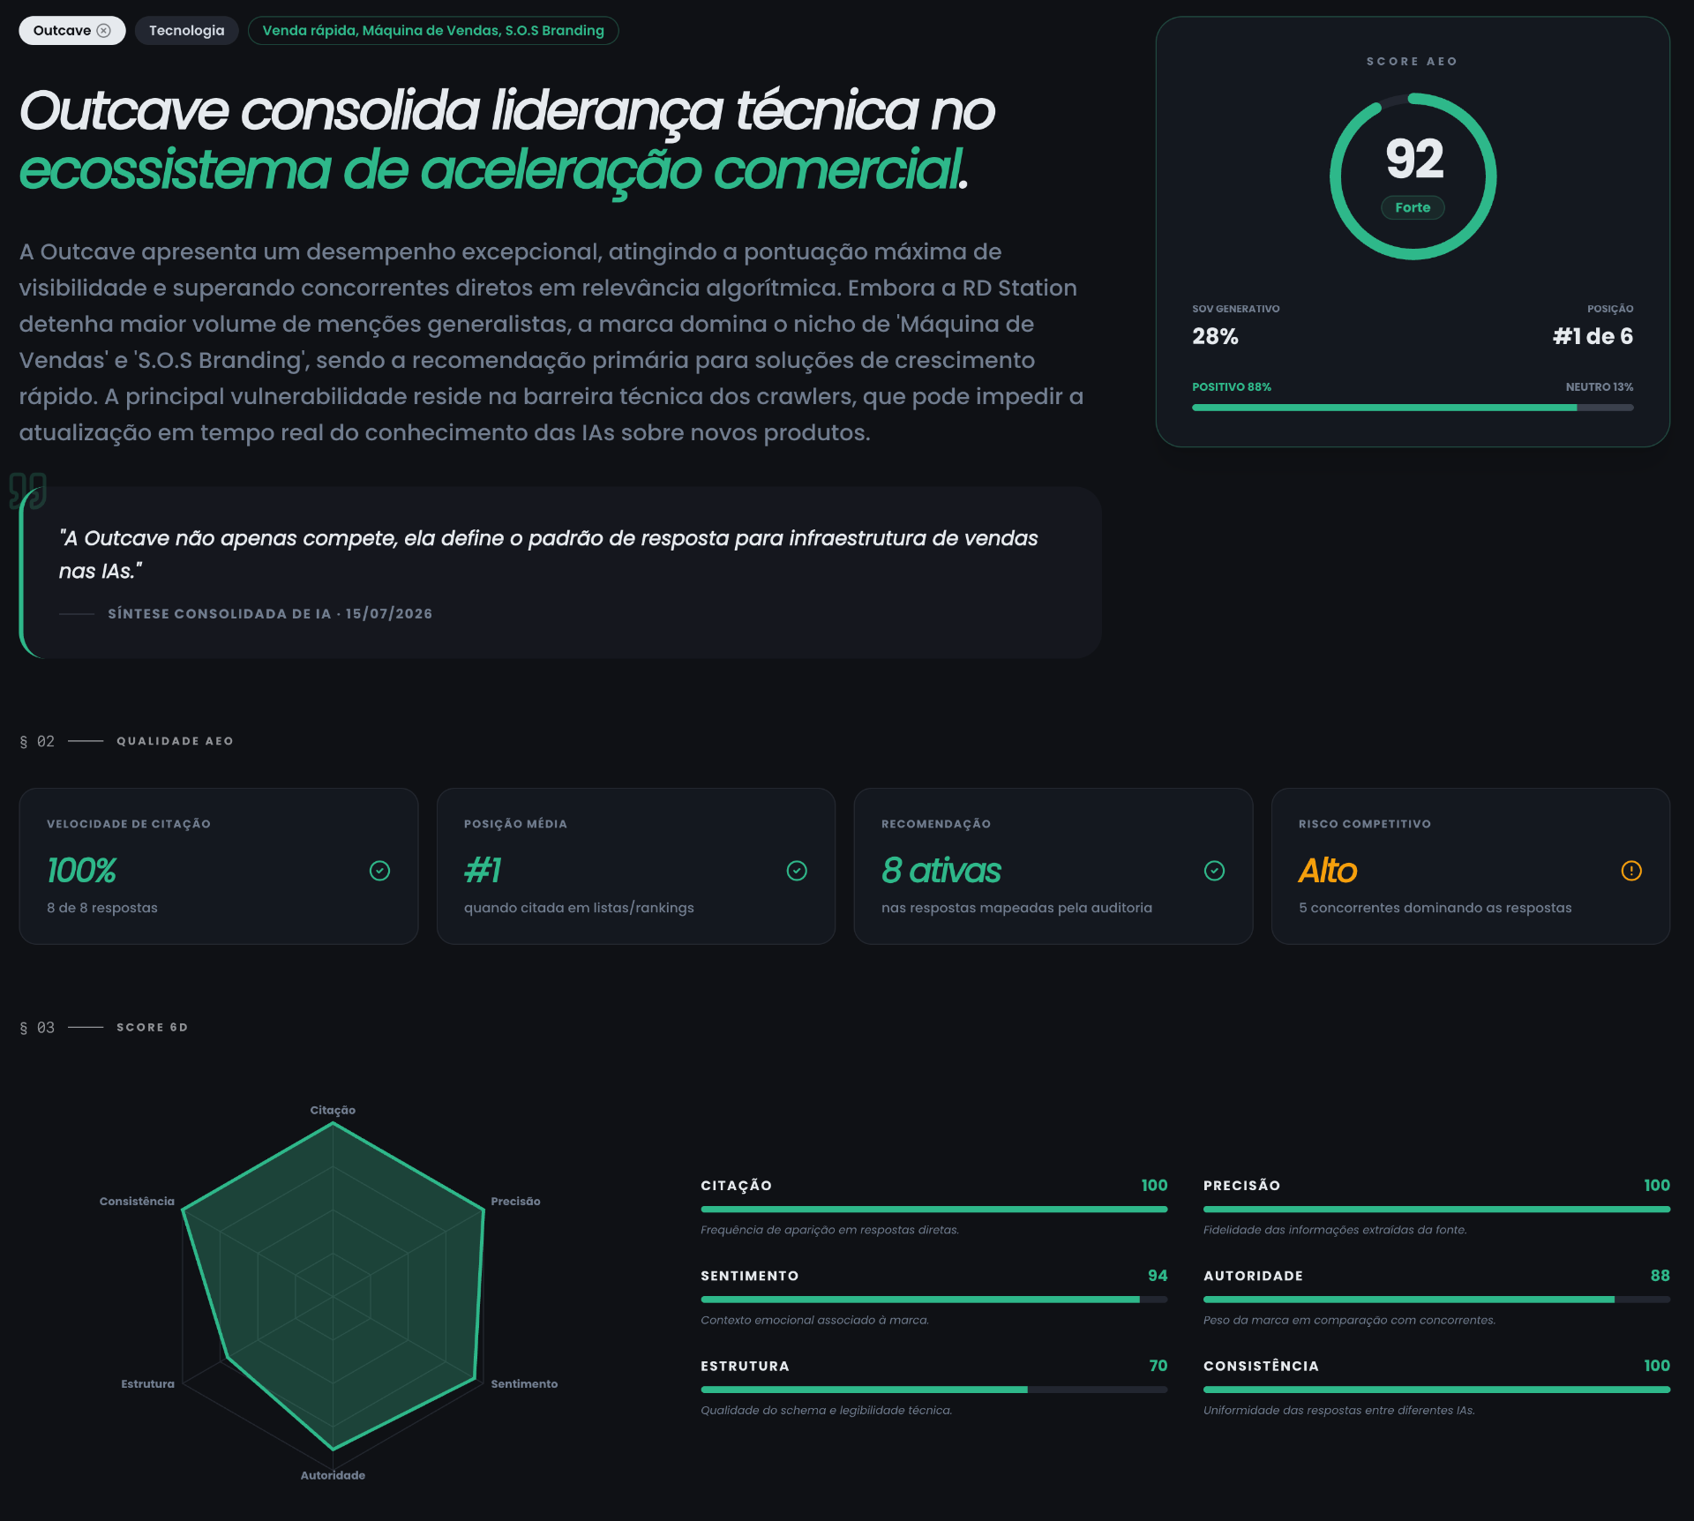This screenshot has width=1694, height=1521.
Task: Click the Outcave brand chip
Action: click(x=71, y=31)
